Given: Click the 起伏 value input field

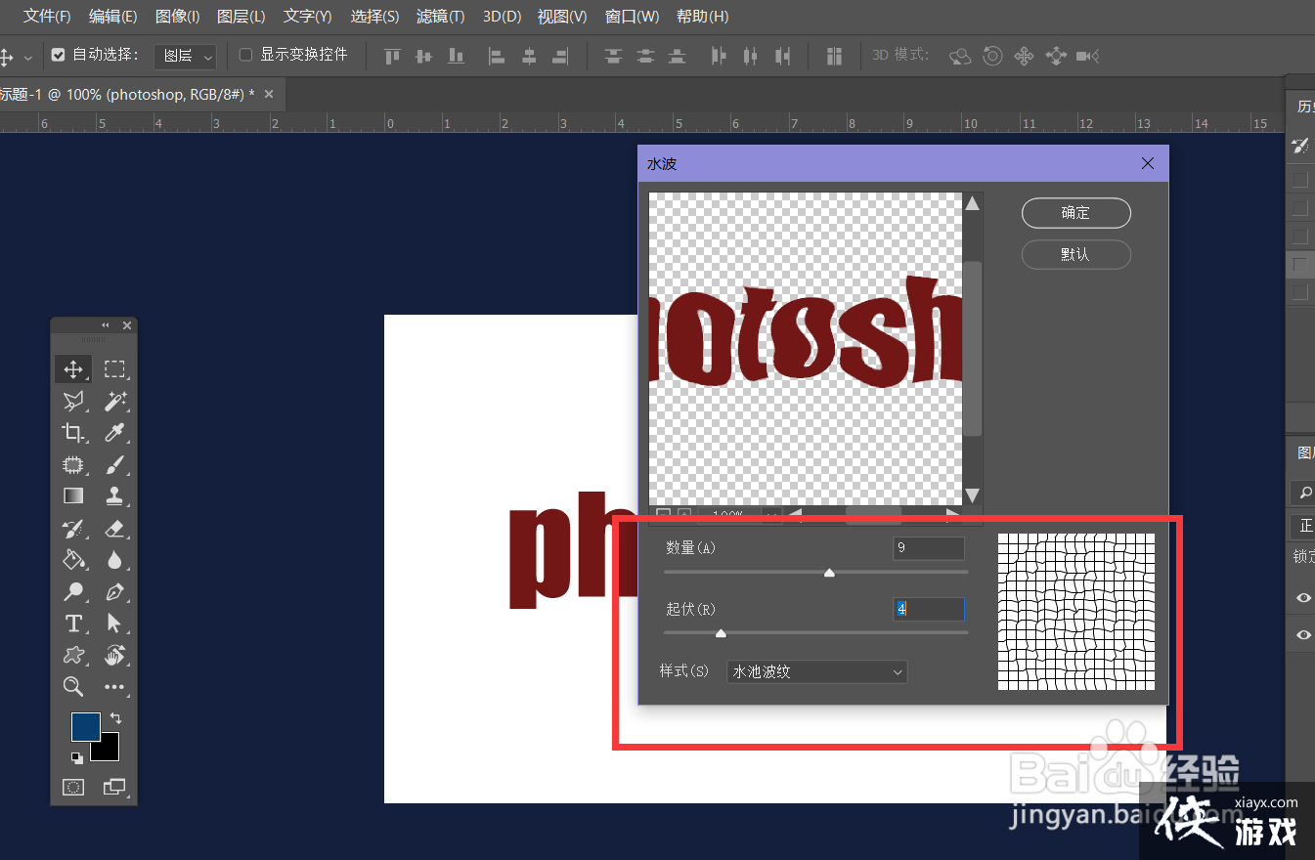Looking at the screenshot, I should coord(929,609).
